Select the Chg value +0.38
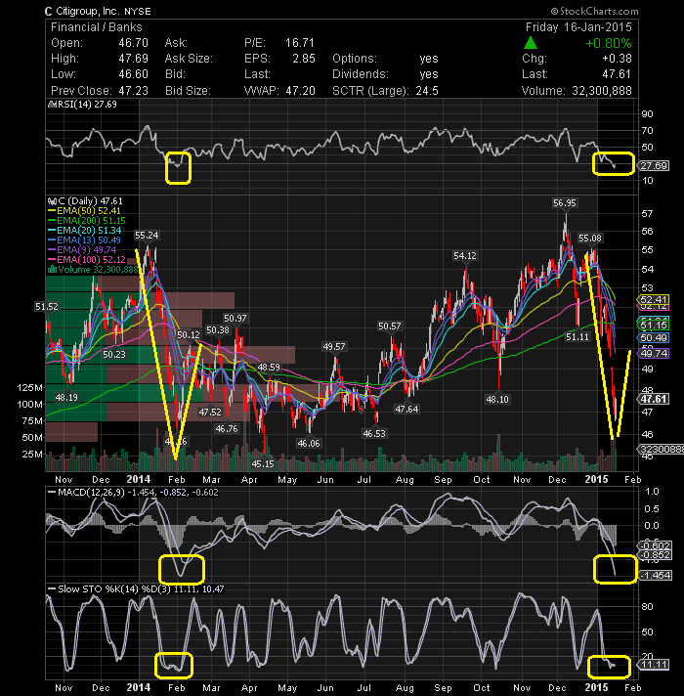 [617, 59]
